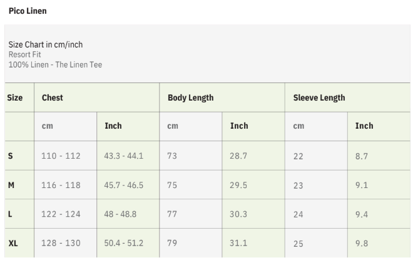This screenshot has height=263, width=418.
Task: Click body length value 31.1 inch
Action: pyautogui.click(x=238, y=243)
